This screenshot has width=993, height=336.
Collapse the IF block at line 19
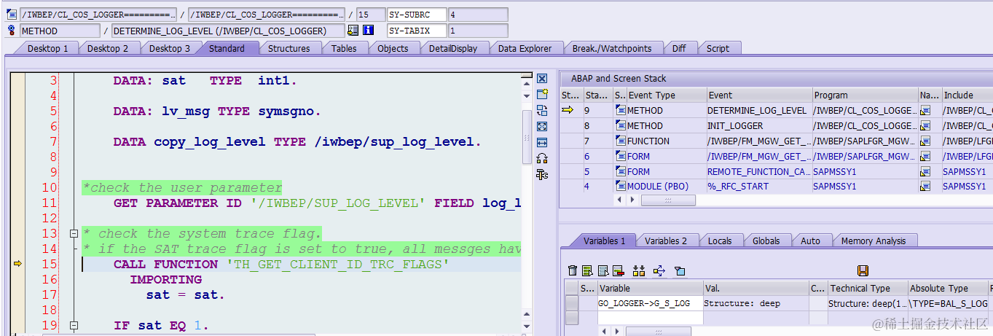[74, 325]
